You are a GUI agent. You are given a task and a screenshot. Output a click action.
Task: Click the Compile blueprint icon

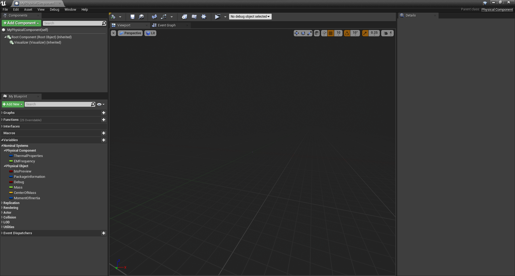(113, 17)
